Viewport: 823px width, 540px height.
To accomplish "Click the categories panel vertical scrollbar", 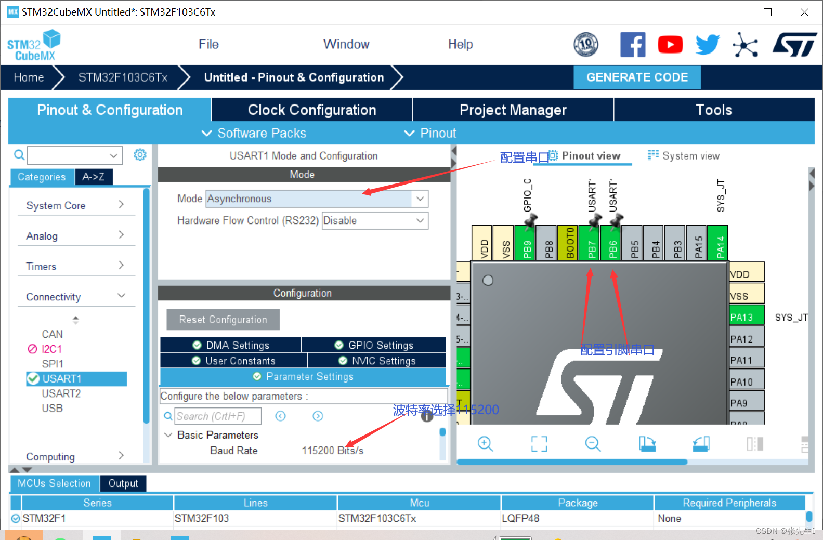I will [146, 307].
